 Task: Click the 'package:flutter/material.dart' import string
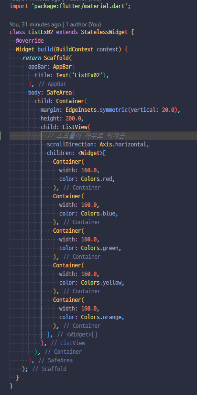click(x=79, y=6)
